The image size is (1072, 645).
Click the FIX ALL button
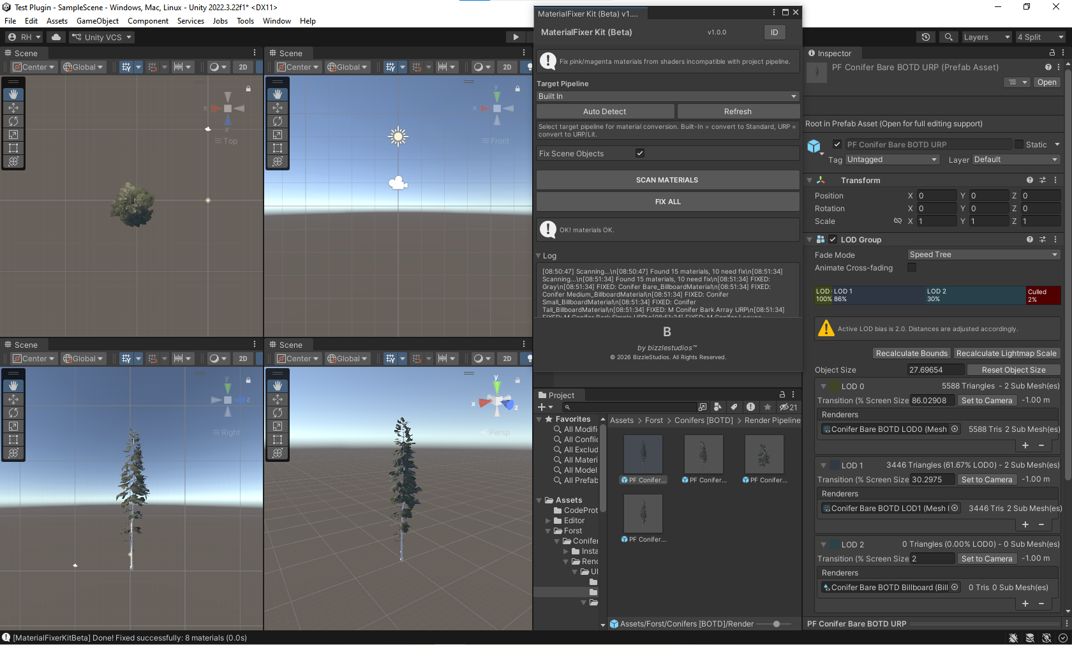pos(667,202)
